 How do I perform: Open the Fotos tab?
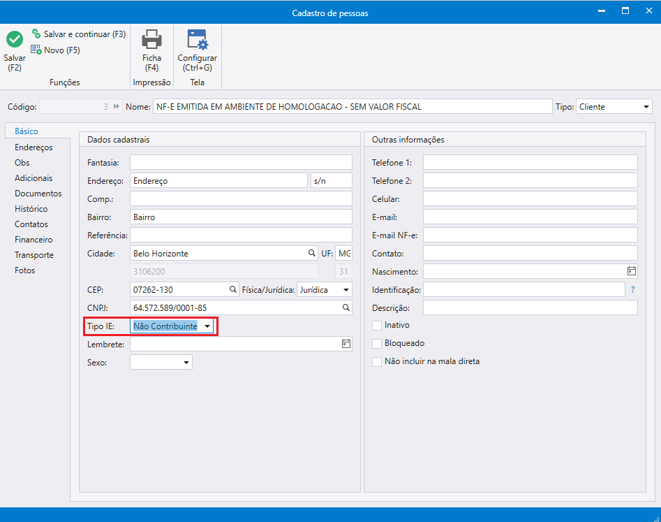(25, 270)
